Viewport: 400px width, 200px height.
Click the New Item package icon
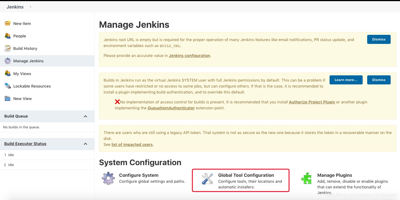(x=8, y=23)
